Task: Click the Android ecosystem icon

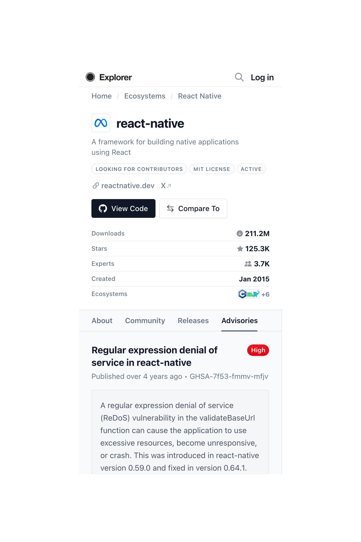Action: click(250, 294)
